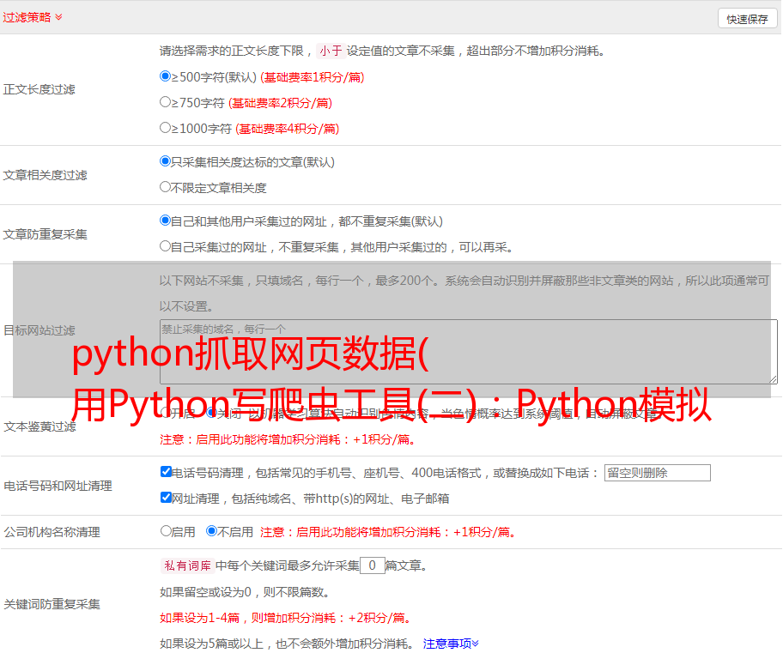This screenshot has height=659, width=783.
Task: Toggle the 电话号码清理 checkbox
Action: click(166, 472)
